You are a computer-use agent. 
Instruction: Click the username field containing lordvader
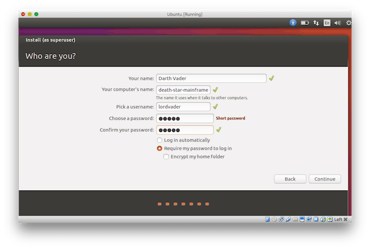183,107
